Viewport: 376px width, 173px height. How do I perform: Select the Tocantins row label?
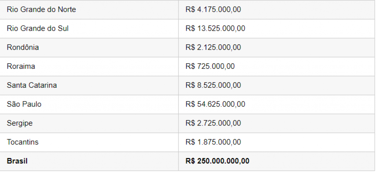[x=22, y=142]
